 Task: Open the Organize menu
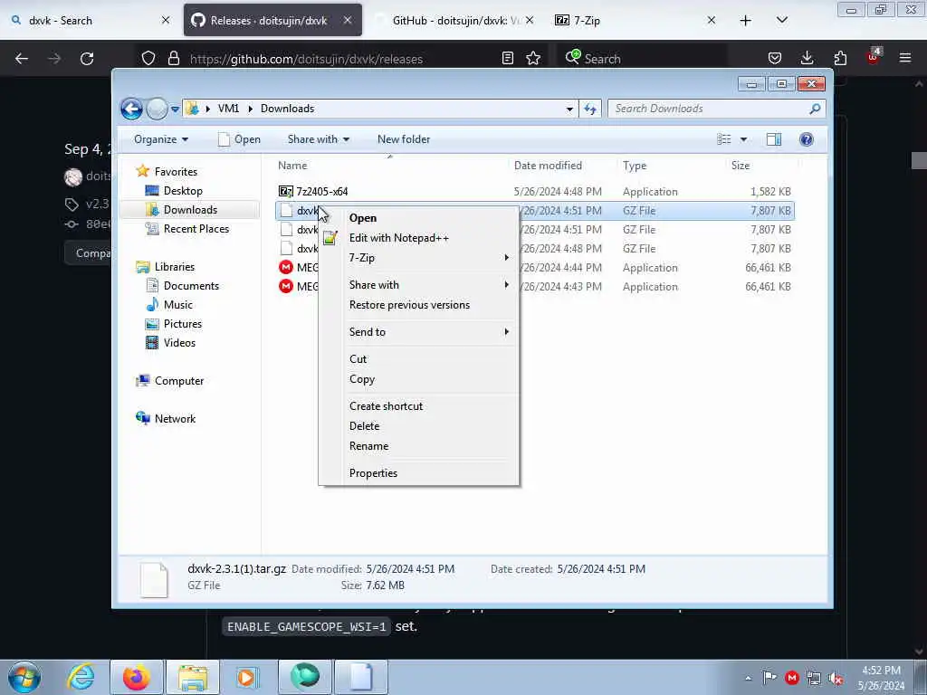161,139
